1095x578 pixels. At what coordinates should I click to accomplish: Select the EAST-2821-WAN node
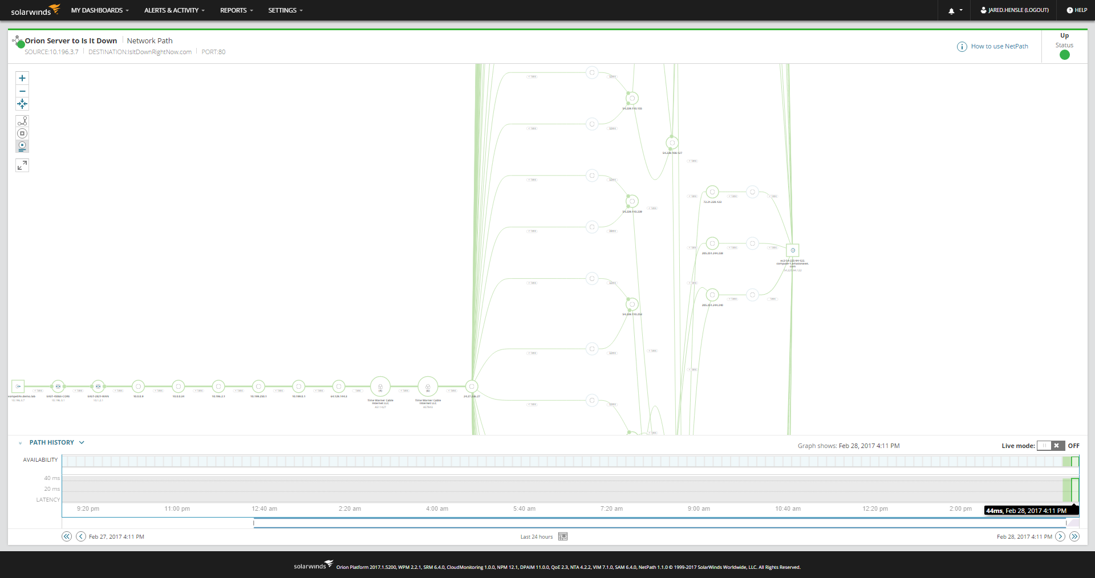tap(98, 386)
